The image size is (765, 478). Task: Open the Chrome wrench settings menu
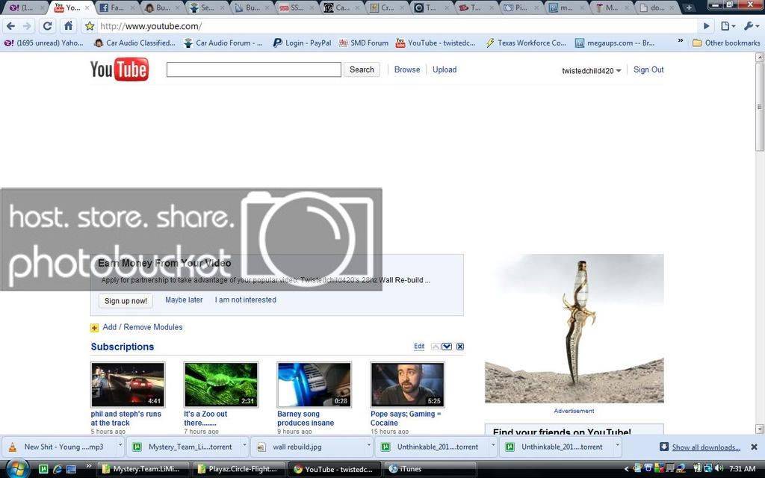(750, 26)
